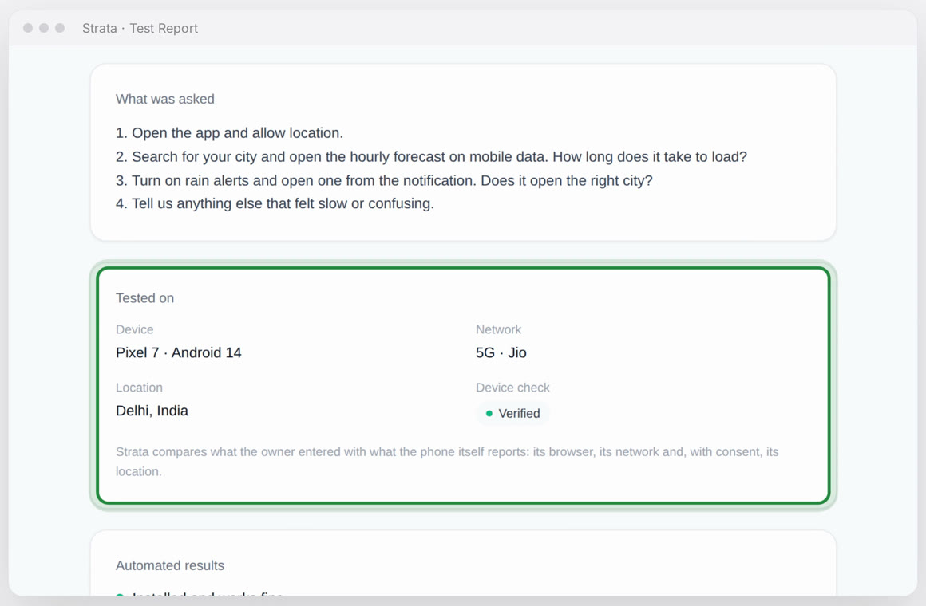Select the 'Delhi, India' location value
This screenshot has height=606, width=926.
(x=152, y=411)
